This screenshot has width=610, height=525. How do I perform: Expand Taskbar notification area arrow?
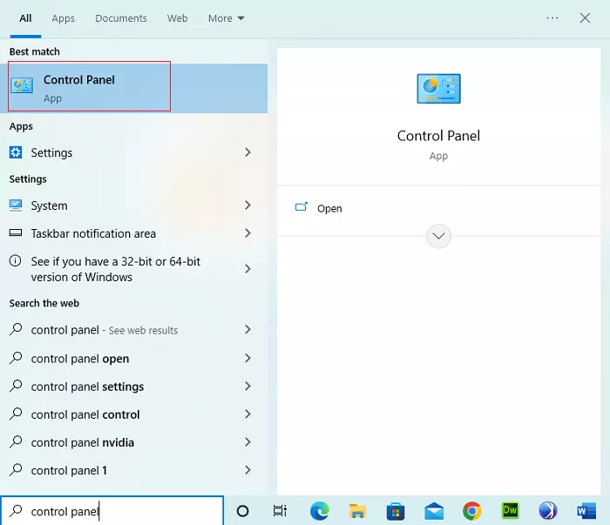click(x=247, y=232)
